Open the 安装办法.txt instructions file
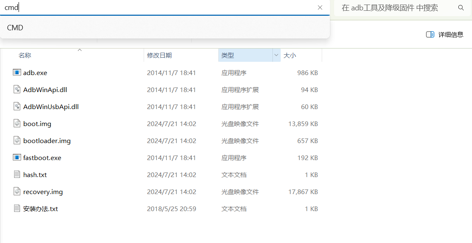Screen dimensions: 472x243 [39, 209]
